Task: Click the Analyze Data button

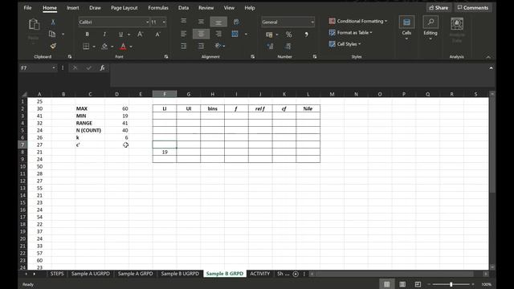Action: coord(457,31)
